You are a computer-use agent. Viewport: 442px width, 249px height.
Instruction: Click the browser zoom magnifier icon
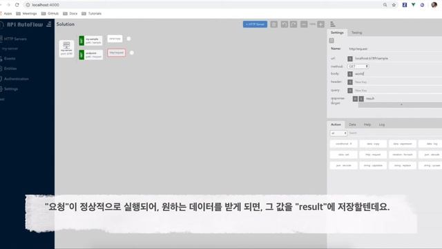[x=385, y=5]
